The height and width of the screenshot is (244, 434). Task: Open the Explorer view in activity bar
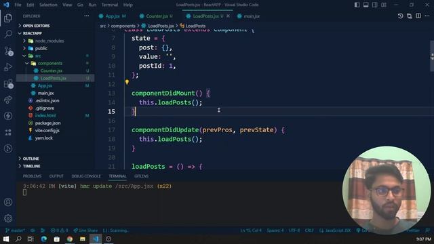pyautogui.click(x=8, y=18)
